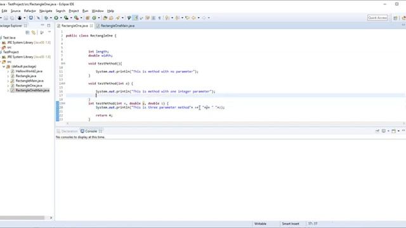
Task: Select RectangleOneMain.java in Package Explorer
Action: click(32, 90)
